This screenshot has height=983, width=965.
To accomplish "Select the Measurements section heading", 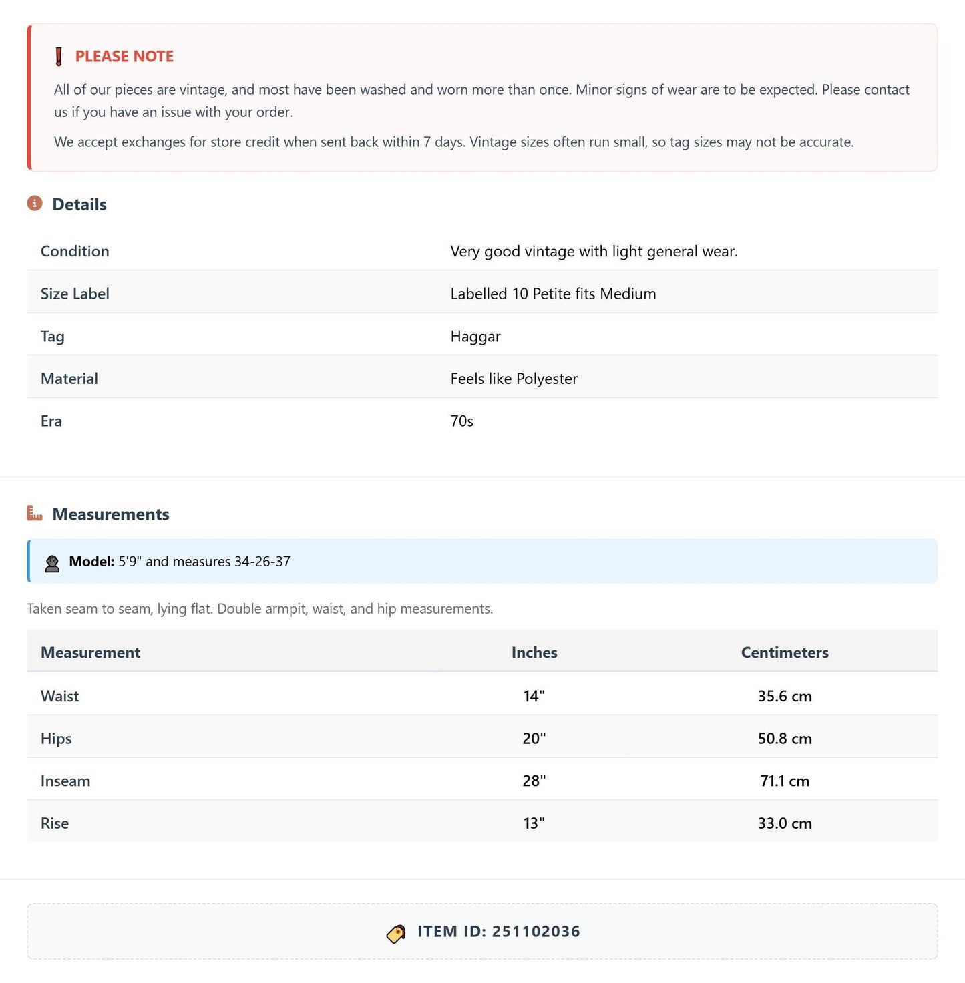I will pos(111,514).
